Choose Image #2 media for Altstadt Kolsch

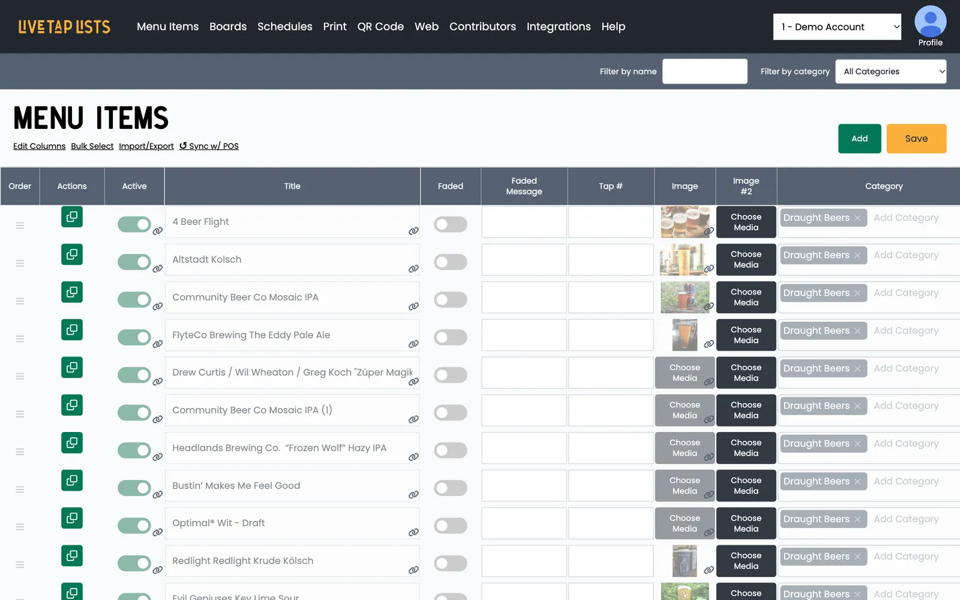point(746,259)
